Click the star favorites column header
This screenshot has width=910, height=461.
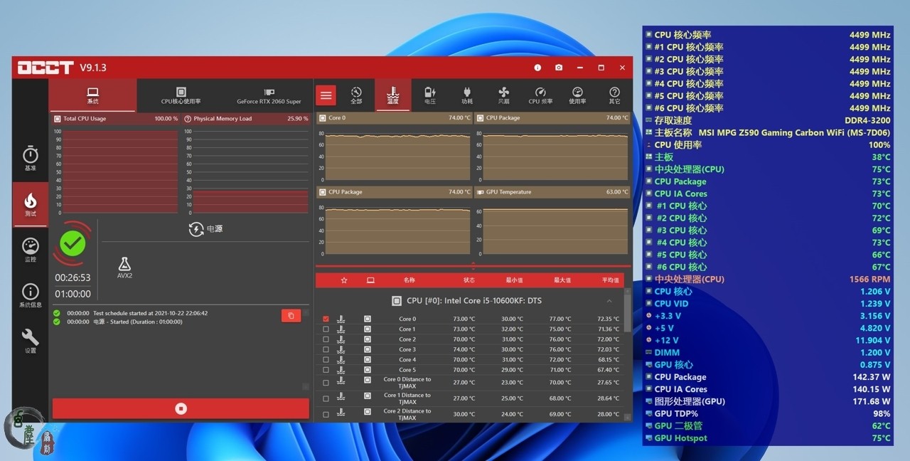coord(344,280)
